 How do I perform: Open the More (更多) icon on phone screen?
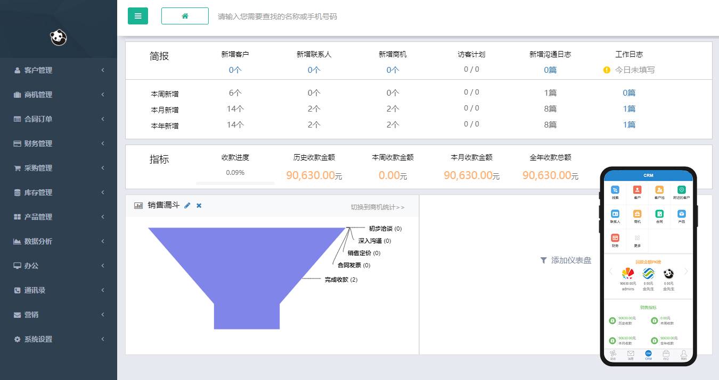637,238
